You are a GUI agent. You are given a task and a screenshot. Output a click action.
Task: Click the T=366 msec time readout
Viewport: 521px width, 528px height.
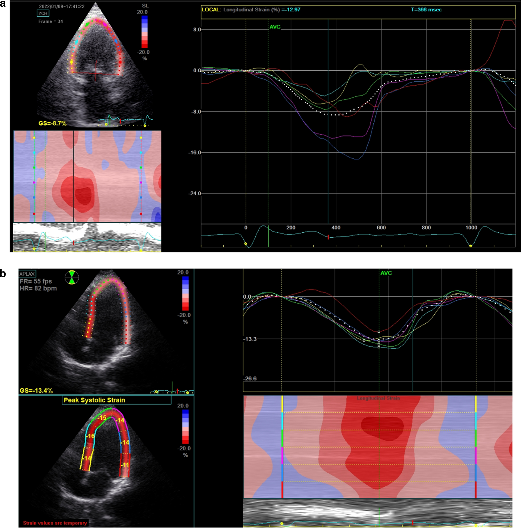tap(426, 10)
